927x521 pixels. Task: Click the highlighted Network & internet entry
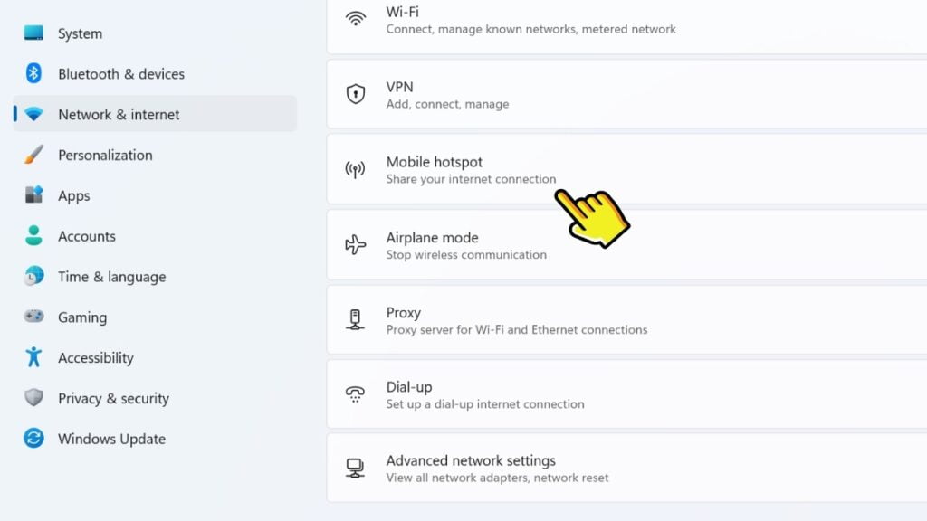pos(118,114)
